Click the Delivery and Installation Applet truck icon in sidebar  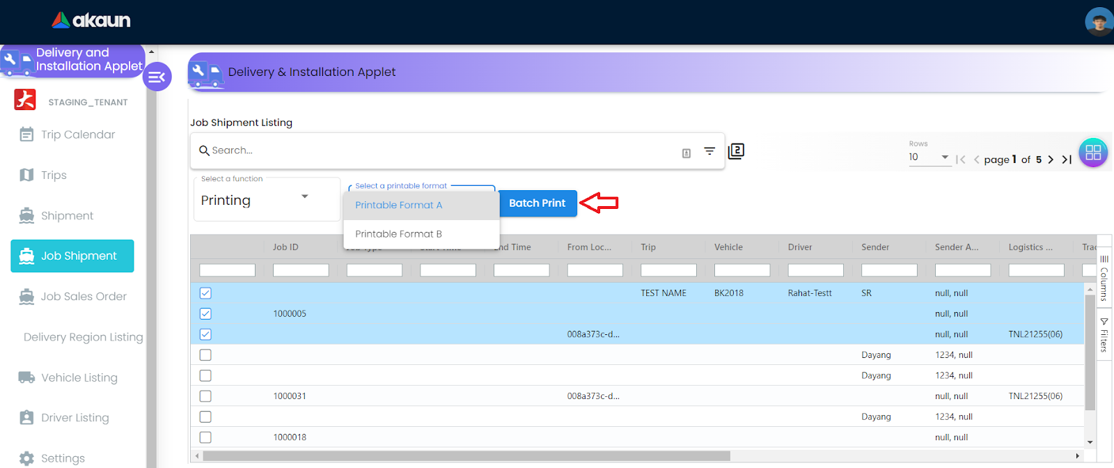tap(17, 62)
